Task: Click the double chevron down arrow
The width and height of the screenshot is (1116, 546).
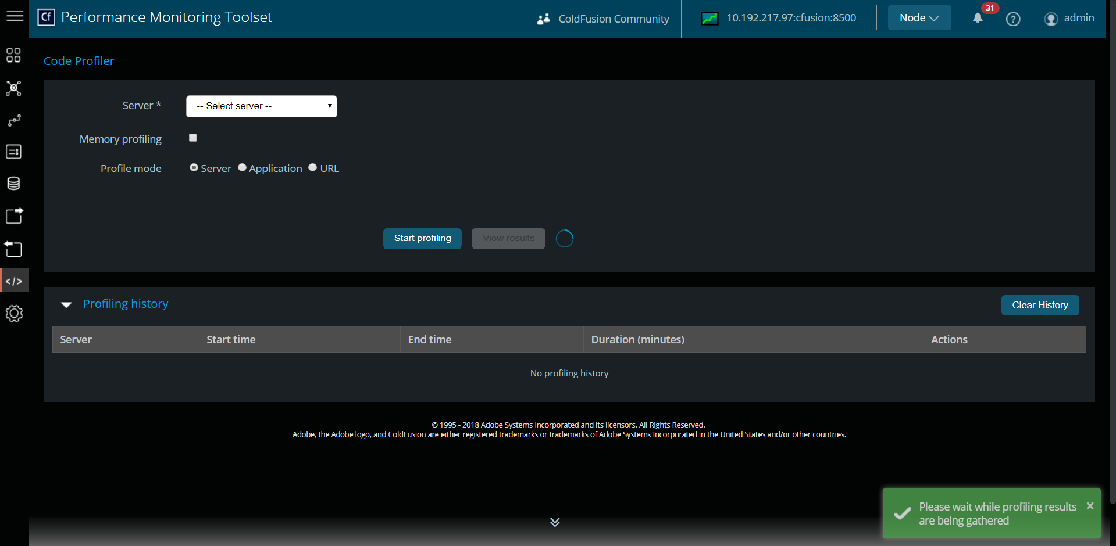Action: click(555, 522)
